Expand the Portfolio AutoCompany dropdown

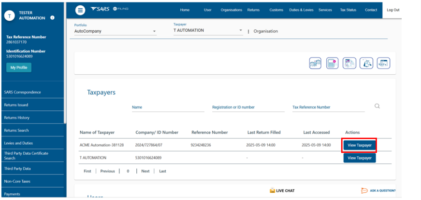pyautogui.click(x=155, y=31)
